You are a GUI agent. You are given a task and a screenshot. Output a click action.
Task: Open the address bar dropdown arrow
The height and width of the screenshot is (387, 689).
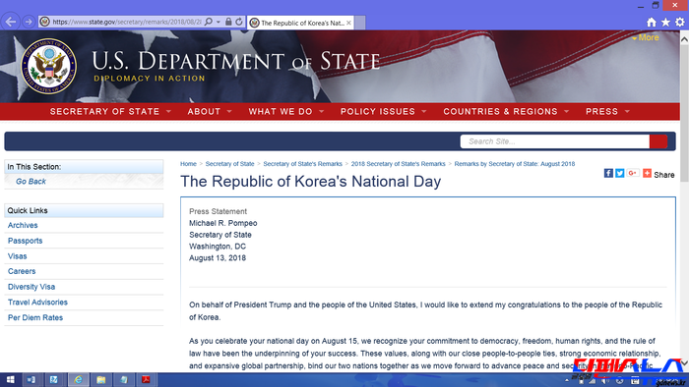tap(219, 22)
